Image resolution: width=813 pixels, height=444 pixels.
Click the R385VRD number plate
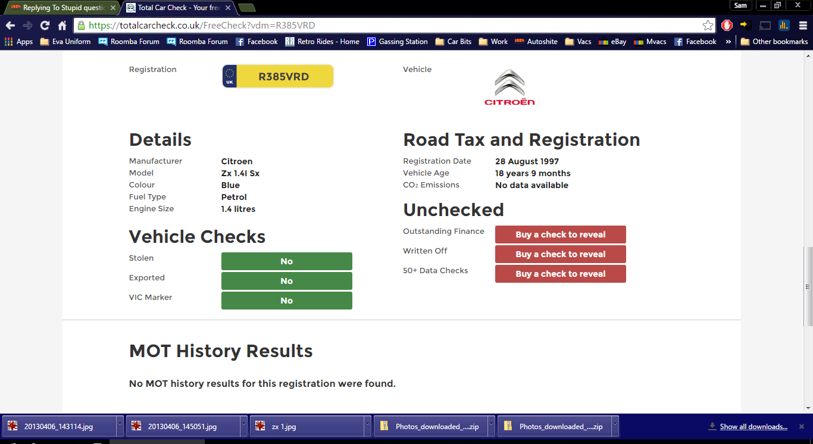point(278,76)
